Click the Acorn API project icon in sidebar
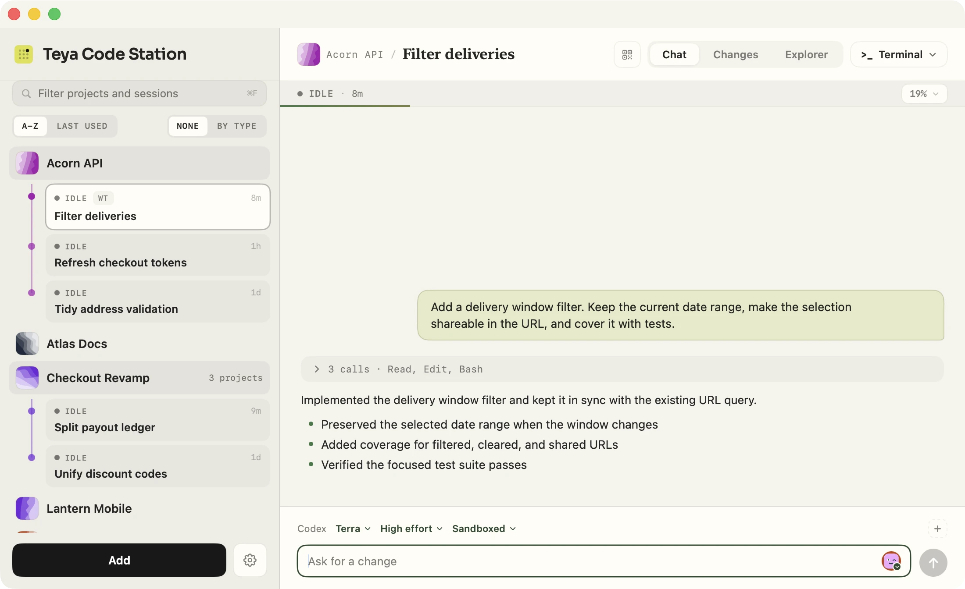This screenshot has width=965, height=589. [27, 163]
